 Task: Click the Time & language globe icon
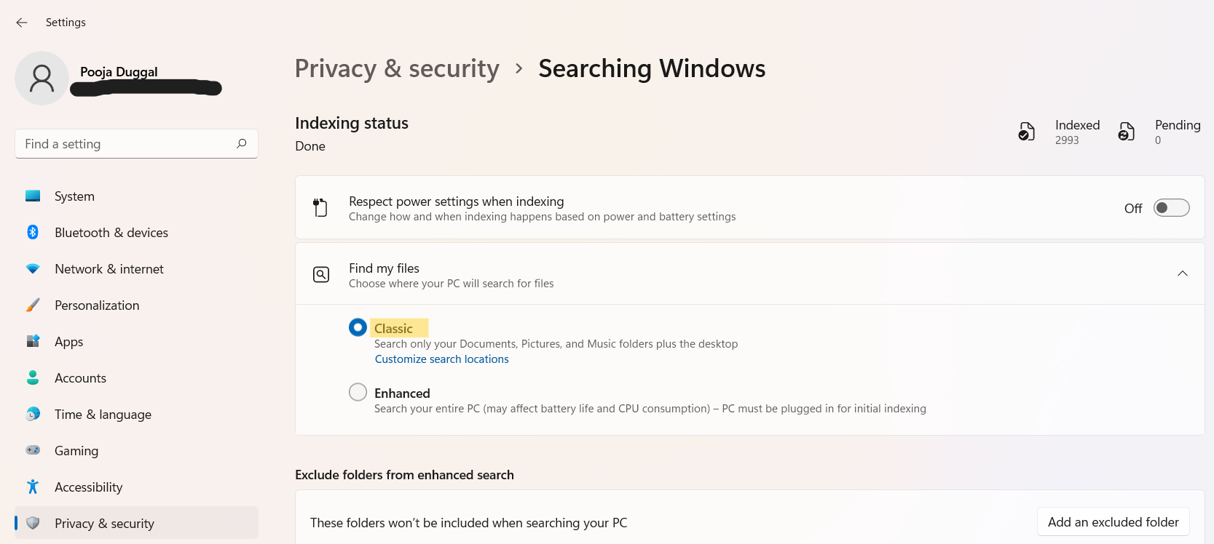point(33,414)
